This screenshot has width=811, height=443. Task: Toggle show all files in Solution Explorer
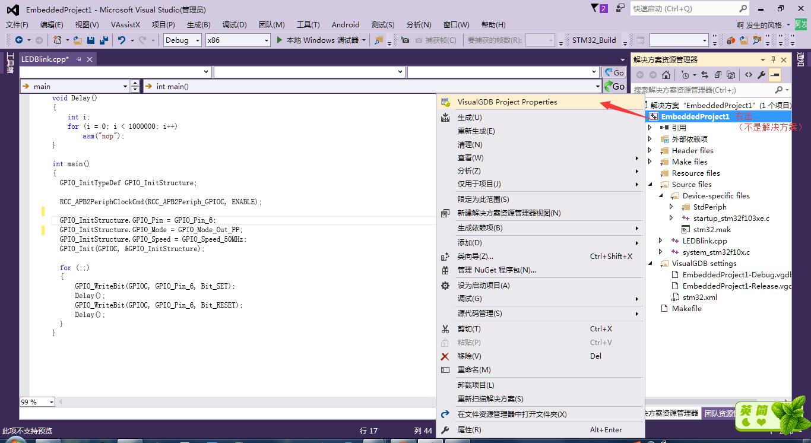[731, 75]
